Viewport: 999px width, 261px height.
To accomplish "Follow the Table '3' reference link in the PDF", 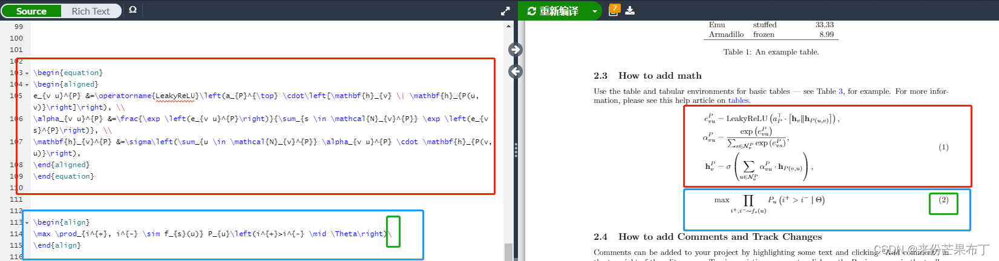I will pyautogui.click(x=840, y=91).
